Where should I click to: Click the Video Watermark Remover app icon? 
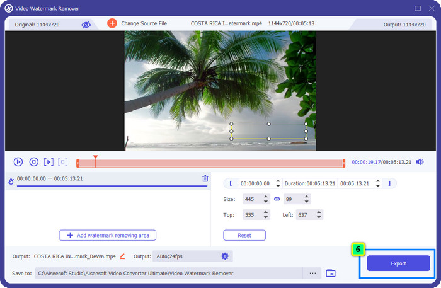pyautogui.click(x=9, y=8)
